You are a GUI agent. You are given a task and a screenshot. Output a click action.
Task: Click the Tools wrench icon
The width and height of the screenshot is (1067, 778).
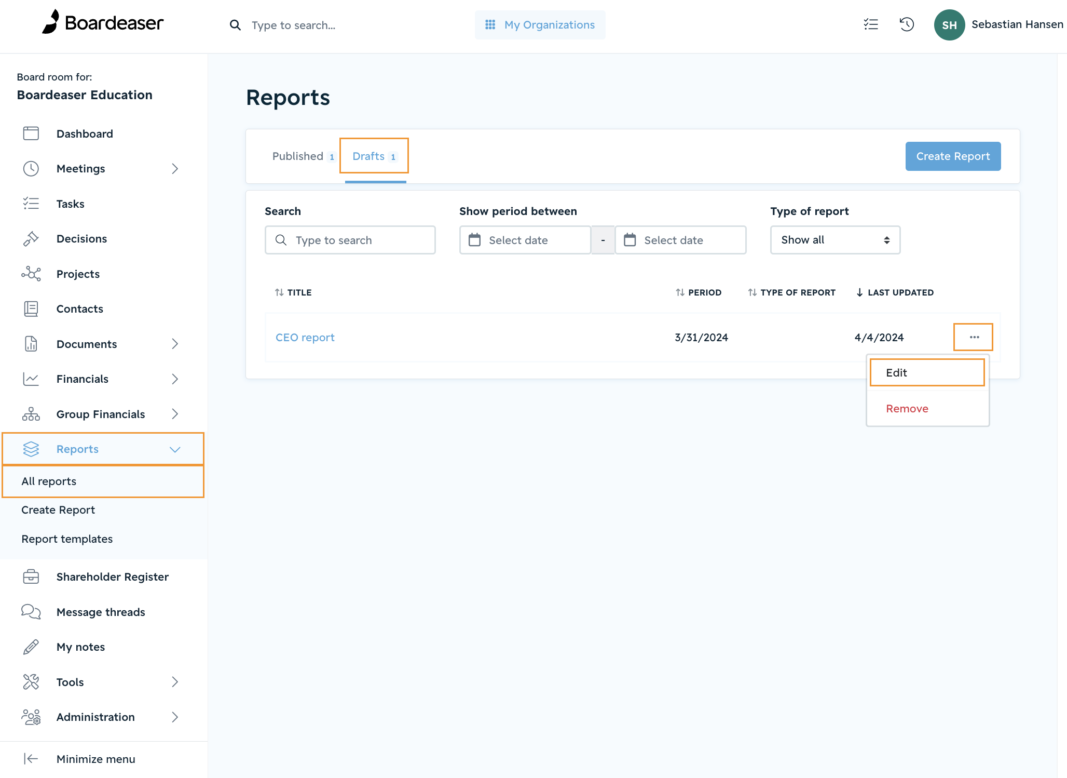(31, 682)
